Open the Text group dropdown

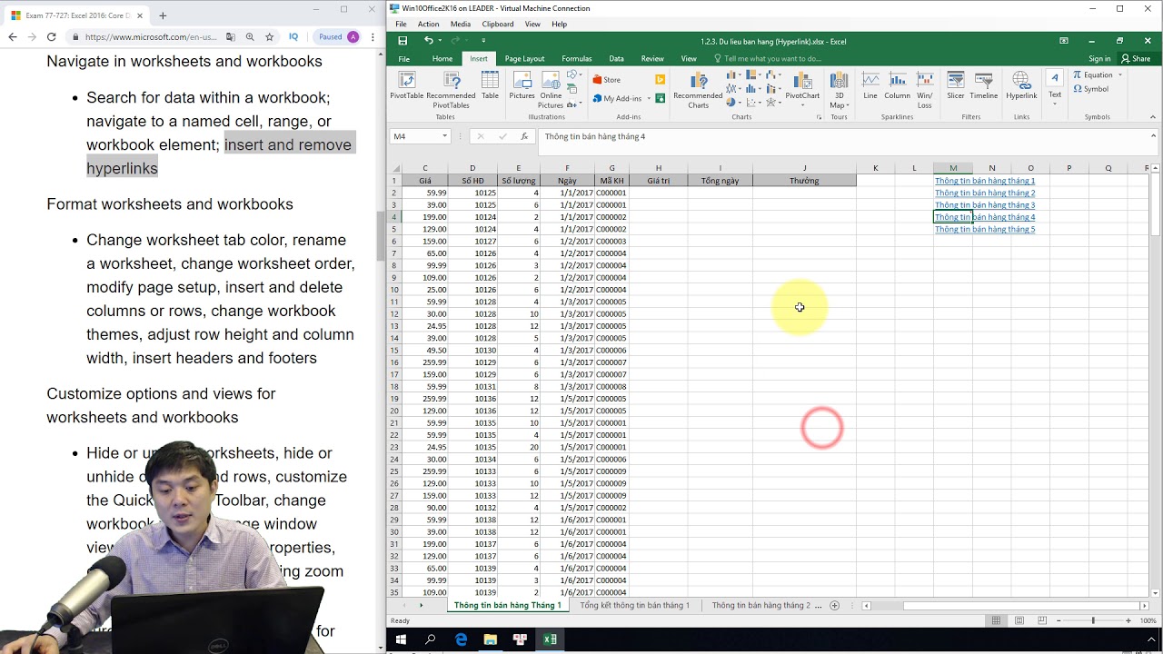[1054, 87]
